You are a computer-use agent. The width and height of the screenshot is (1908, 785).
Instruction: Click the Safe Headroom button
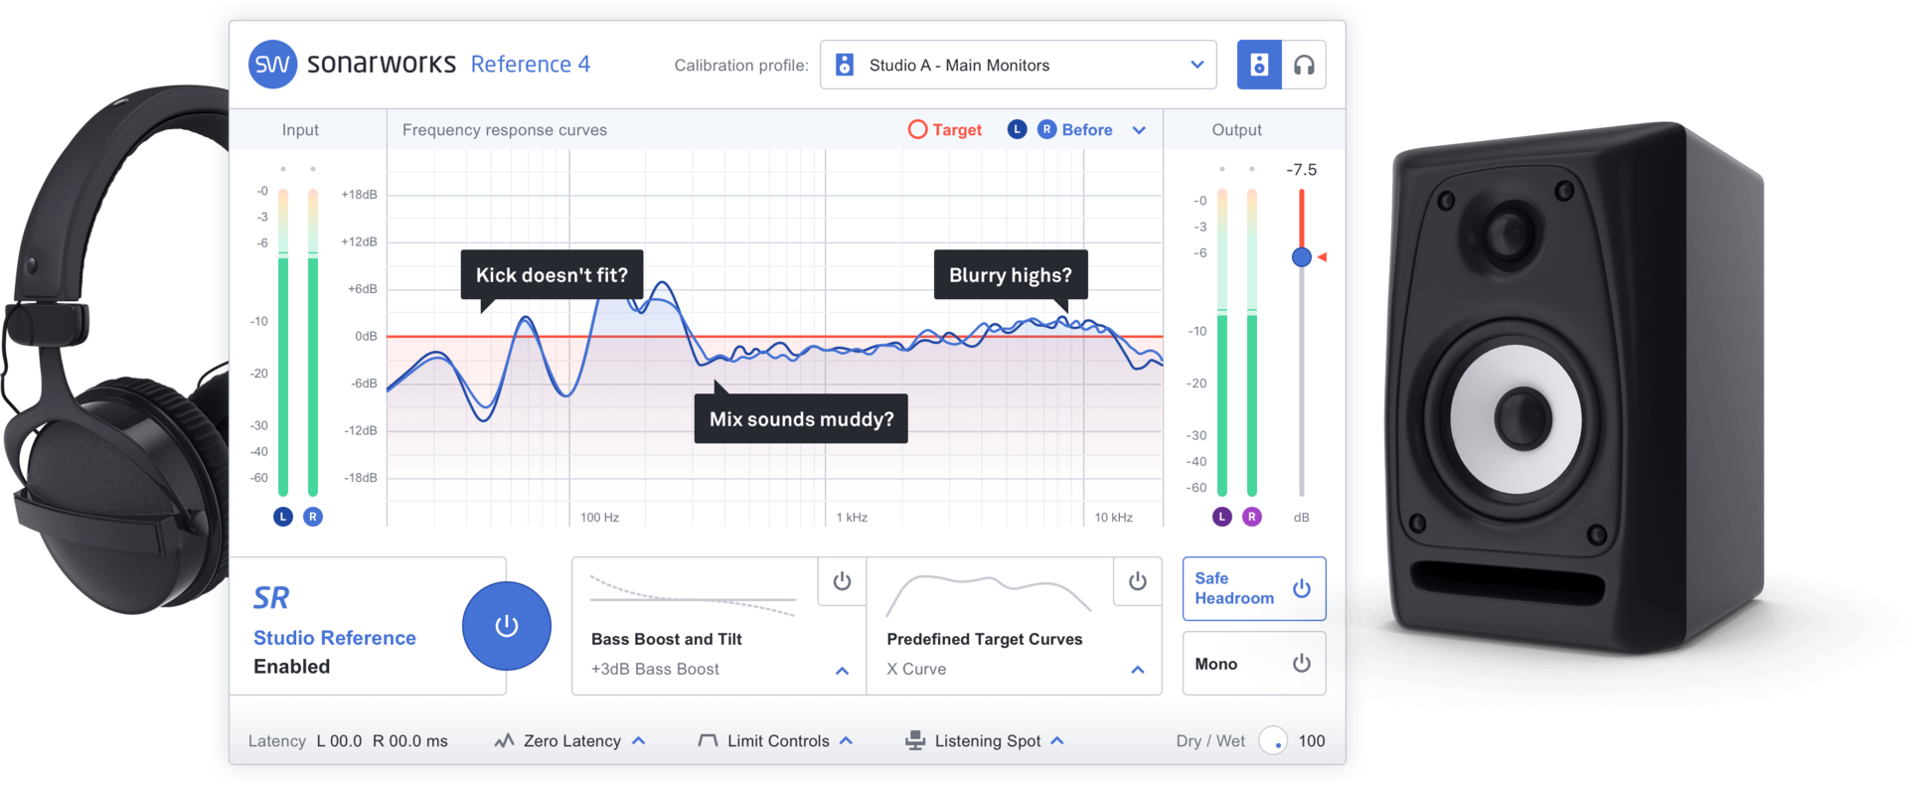(x=1254, y=588)
